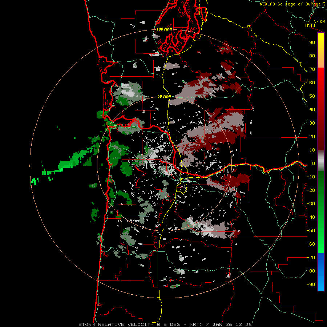
Task: Click the NEXR label above the color scale
Action: 319,22
